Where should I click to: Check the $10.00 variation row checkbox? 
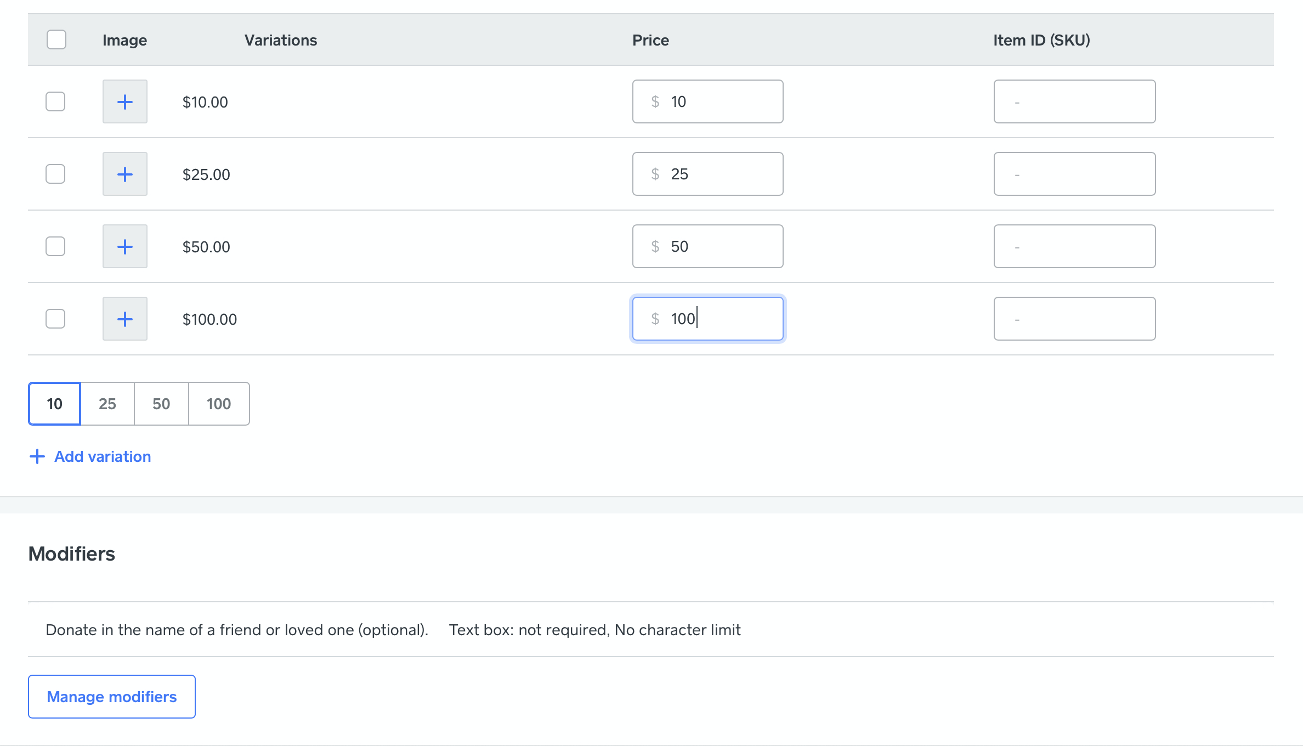[55, 101]
